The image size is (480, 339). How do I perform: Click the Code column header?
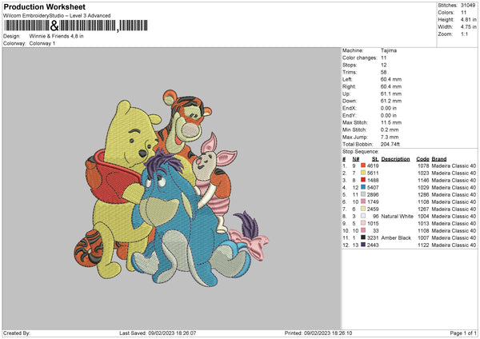tap(423, 158)
